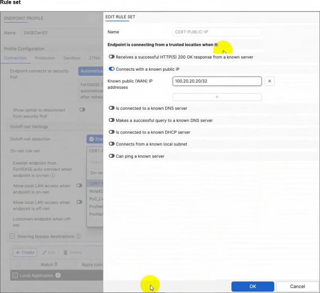Screen dimensions: 320x293
Task: Enable Is connected to known DNS server
Action: [x=111, y=108]
